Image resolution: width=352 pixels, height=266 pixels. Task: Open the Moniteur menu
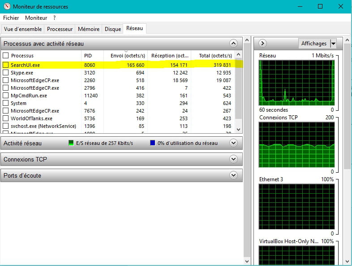click(x=36, y=18)
